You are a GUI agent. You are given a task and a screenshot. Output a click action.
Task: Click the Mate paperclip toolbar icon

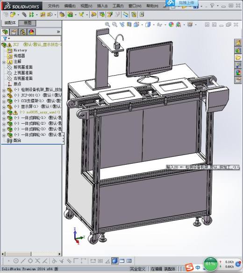tap(24, 14)
